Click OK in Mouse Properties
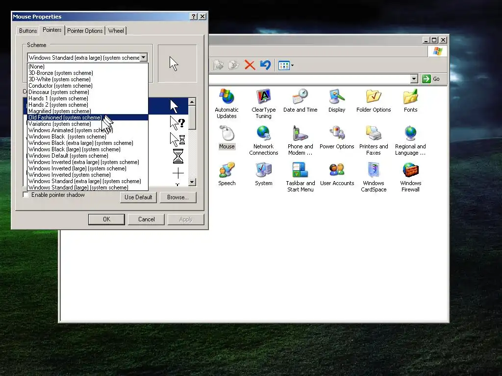This screenshot has width=502, height=376. (106, 219)
